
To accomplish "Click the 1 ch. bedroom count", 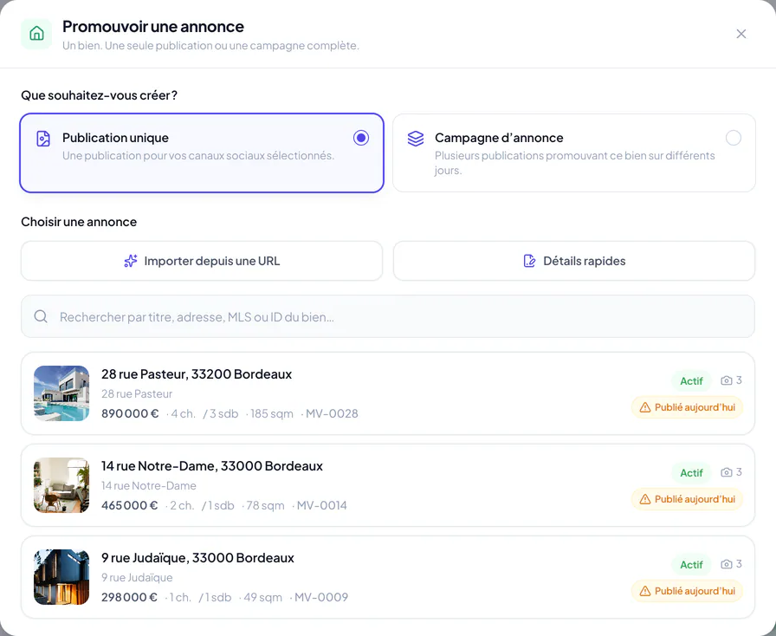I will 180,597.
